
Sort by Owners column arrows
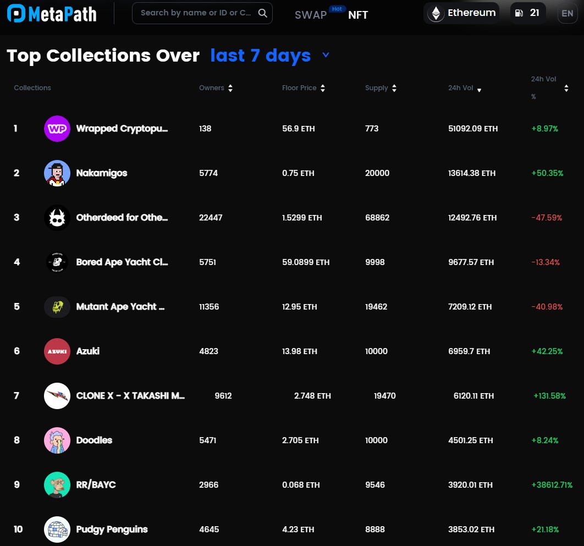point(230,88)
